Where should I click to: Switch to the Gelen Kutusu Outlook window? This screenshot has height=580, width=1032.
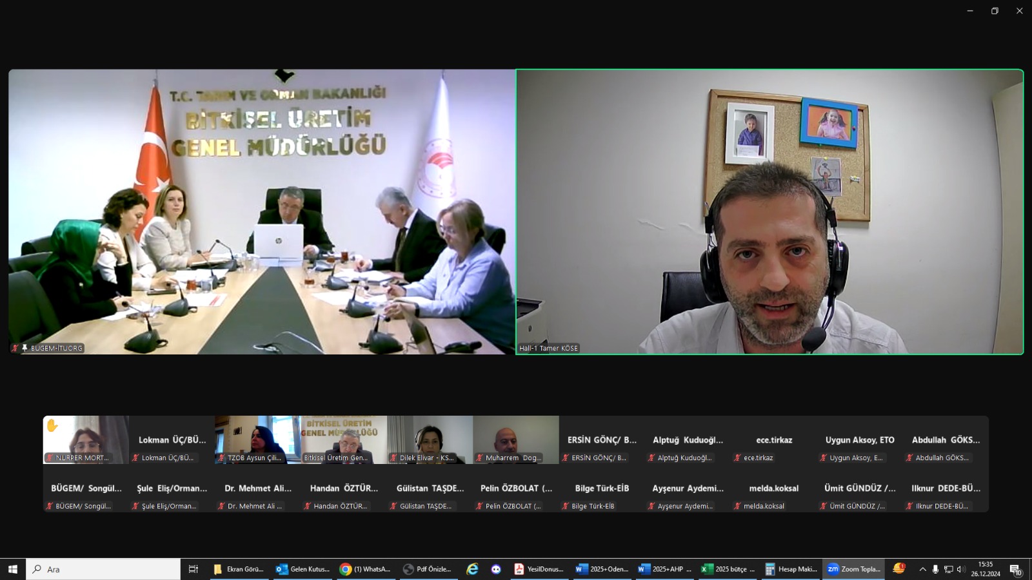tap(303, 569)
